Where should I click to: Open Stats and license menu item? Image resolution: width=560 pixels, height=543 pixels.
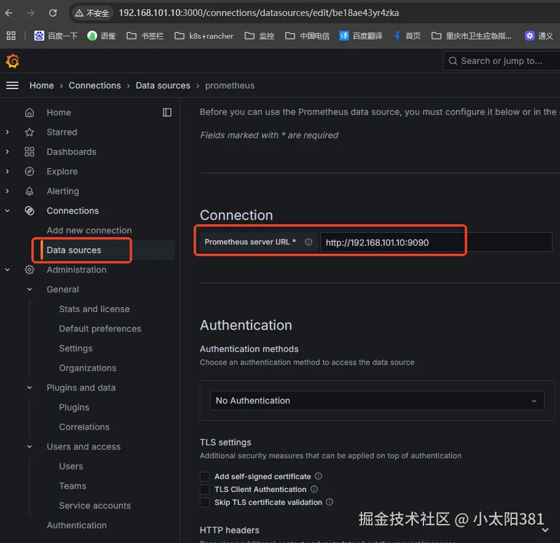click(94, 309)
